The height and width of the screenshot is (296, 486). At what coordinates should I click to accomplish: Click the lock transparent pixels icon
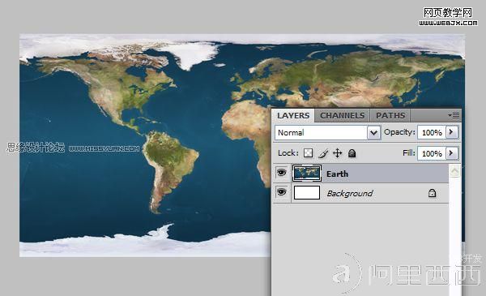[308, 153]
